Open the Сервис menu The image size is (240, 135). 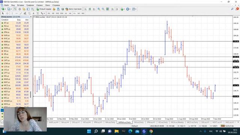tap(39, 5)
